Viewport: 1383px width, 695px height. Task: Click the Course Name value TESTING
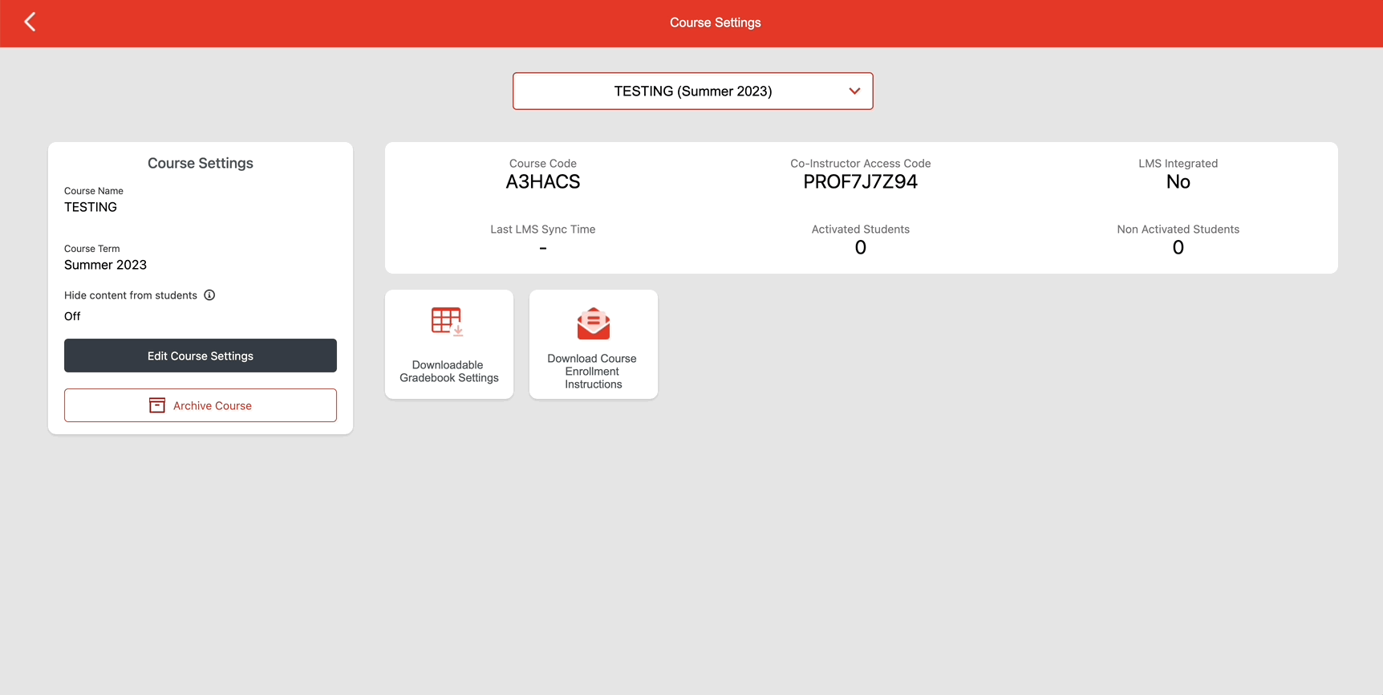pos(91,207)
